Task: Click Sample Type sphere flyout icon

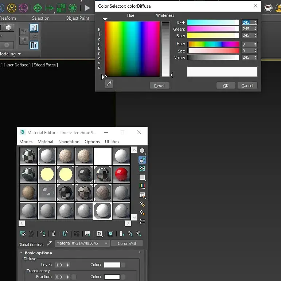Action: click(x=142, y=151)
